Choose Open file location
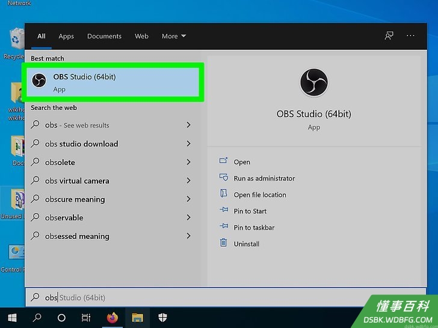Image resolution: width=438 pixels, height=328 pixels. 260,195
